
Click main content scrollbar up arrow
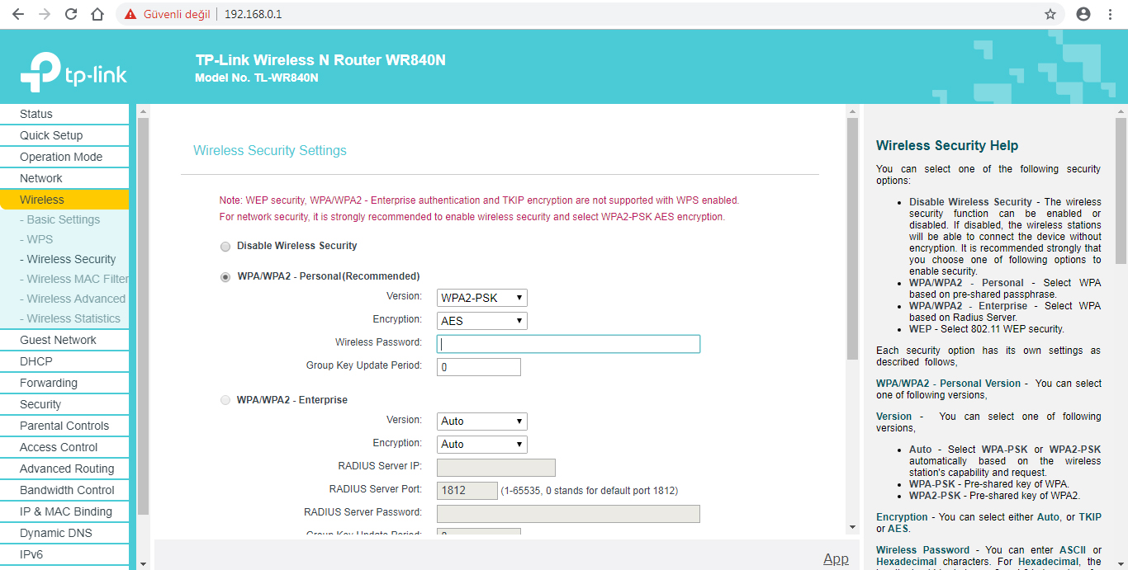[x=852, y=111]
